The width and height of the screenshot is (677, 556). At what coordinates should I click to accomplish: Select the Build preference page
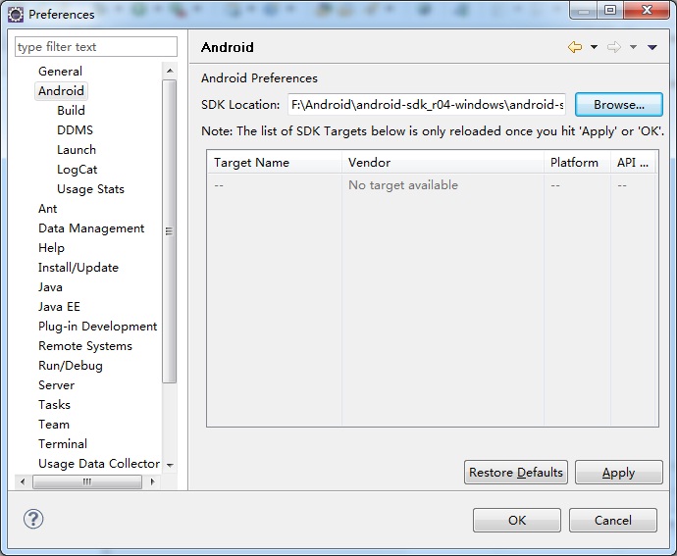point(71,111)
